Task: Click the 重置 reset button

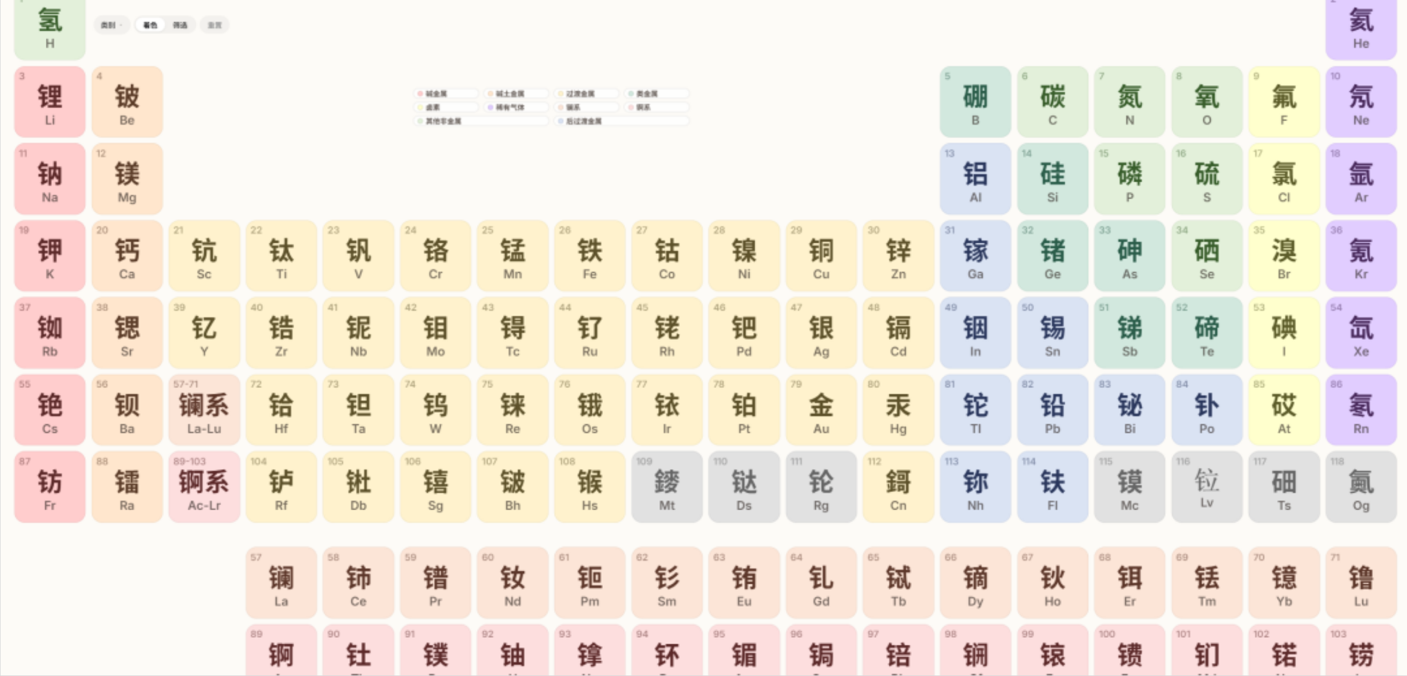Action: [x=215, y=25]
